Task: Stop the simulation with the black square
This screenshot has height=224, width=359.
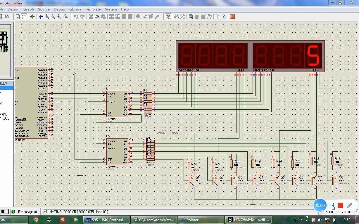Action: tap(4, 211)
